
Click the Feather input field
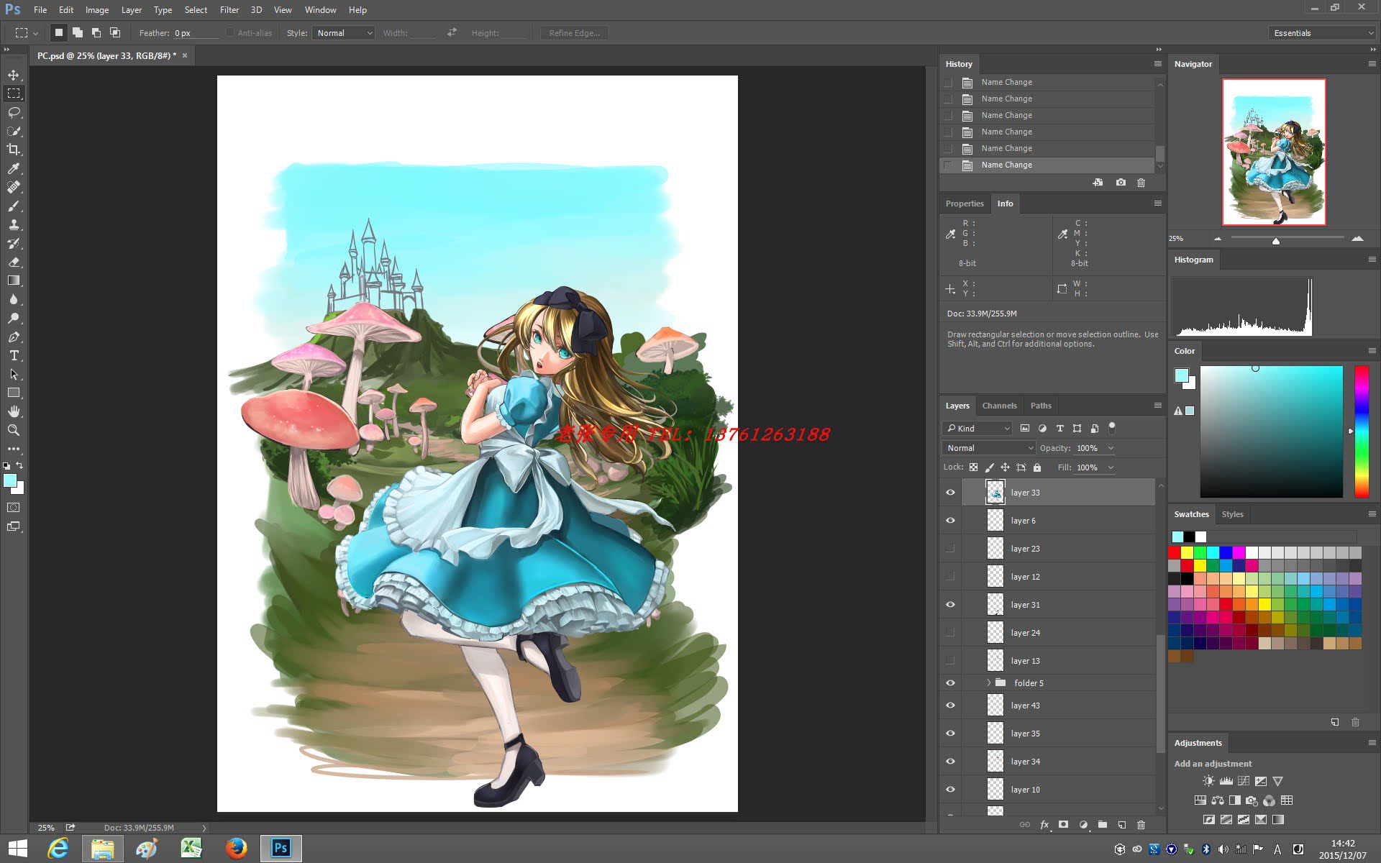coord(196,33)
